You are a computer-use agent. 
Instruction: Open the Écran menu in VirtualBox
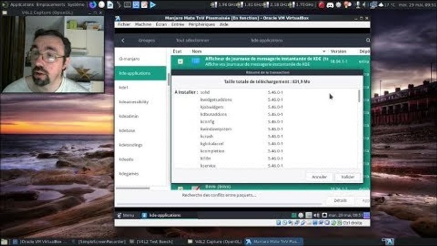click(x=161, y=25)
